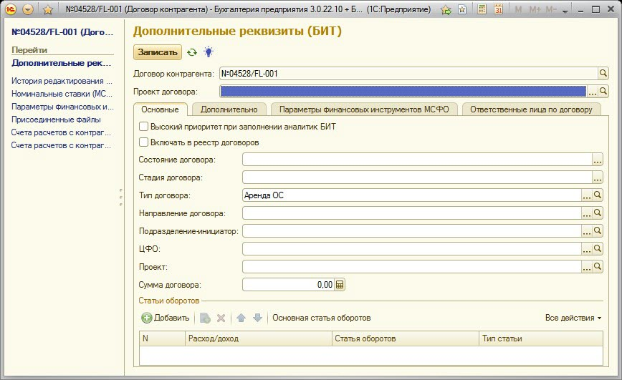Viewport: 622px width, 380px height.
Task: Enable Высокий приоритет при заполнении аналитик БИТ
Action: (x=143, y=127)
